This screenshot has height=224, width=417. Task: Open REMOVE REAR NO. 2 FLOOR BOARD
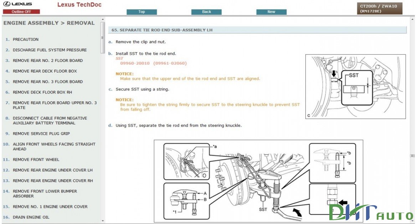click(48, 60)
